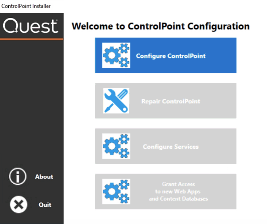Click the gears icon on Grant Access tile
267x224 pixels.
point(116,191)
